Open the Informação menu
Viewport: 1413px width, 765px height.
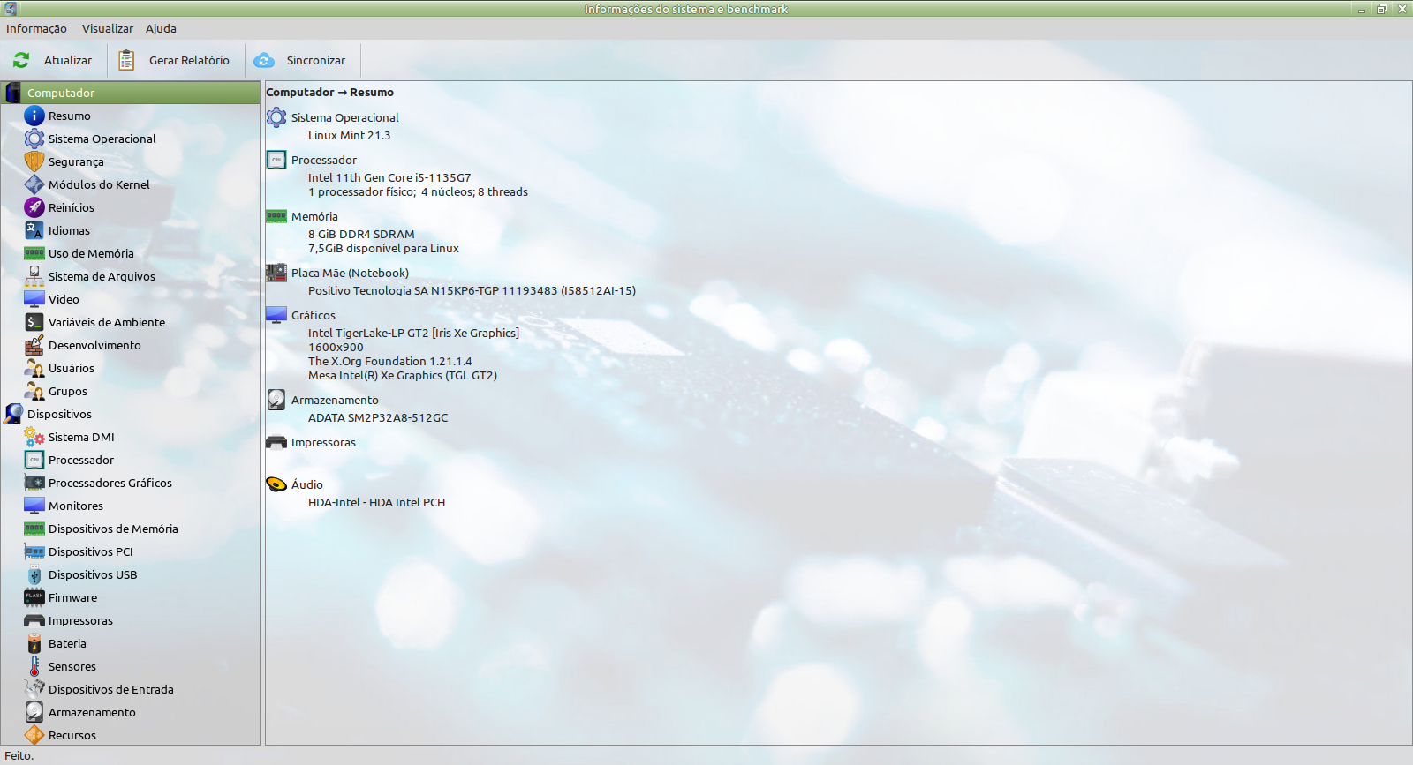[36, 28]
